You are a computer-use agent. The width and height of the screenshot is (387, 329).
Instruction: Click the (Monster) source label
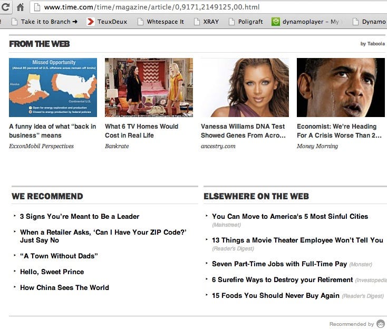click(x=361, y=264)
